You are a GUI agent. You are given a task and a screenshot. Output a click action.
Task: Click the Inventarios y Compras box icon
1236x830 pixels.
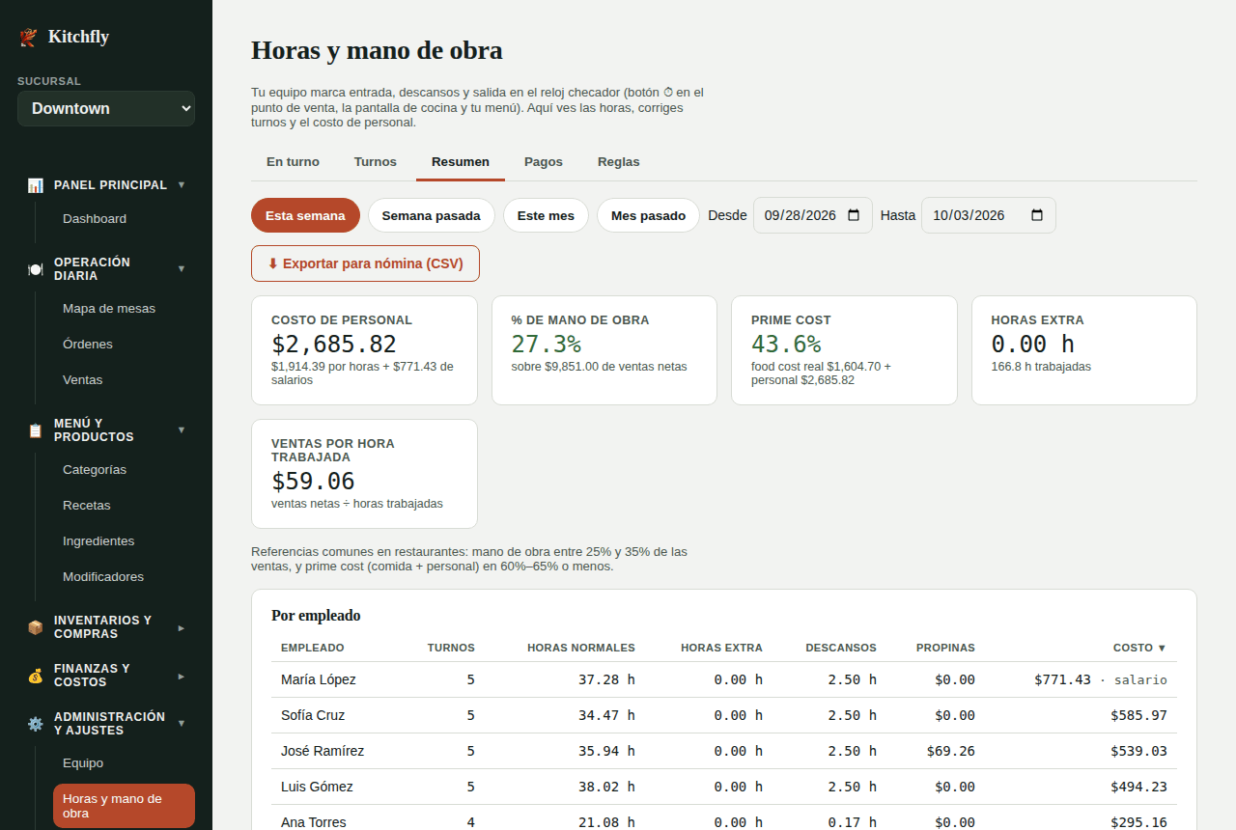tap(35, 627)
